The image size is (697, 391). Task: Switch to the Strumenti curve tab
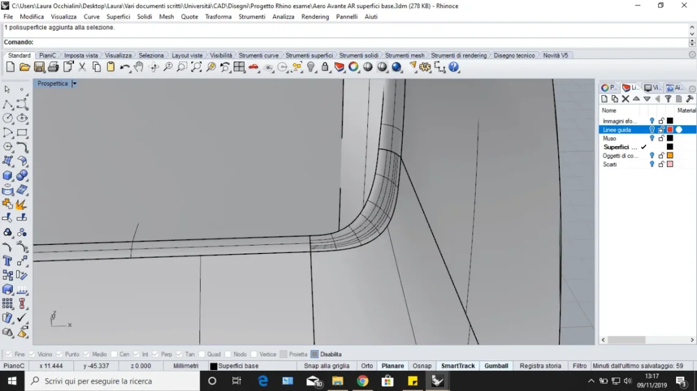258,56
